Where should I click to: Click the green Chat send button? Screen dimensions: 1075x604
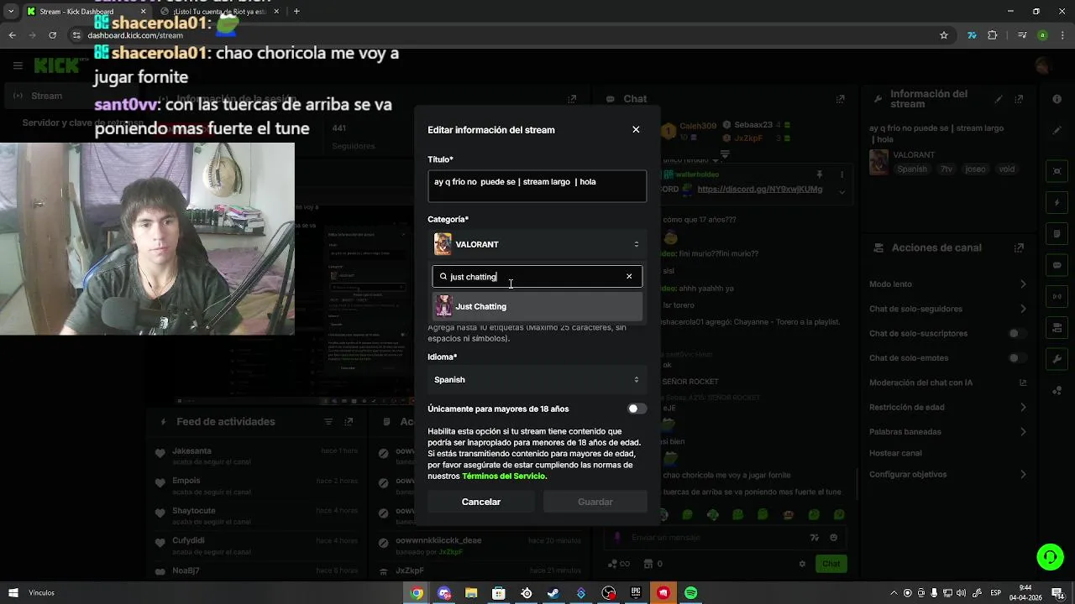[x=831, y=564]
